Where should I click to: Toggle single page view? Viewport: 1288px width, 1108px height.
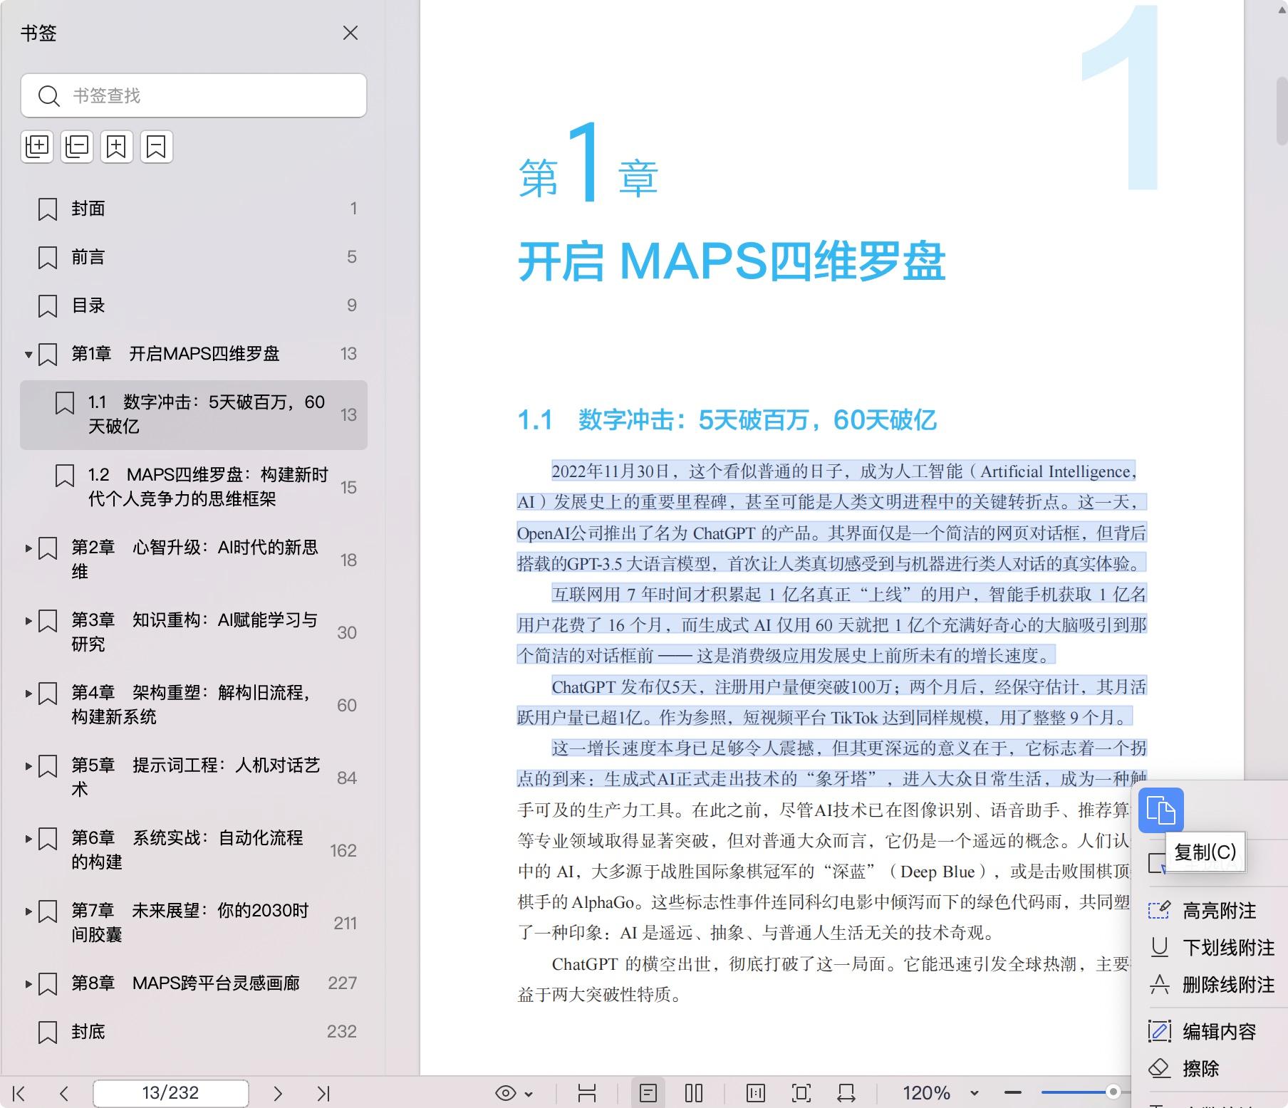(648, 1093)
